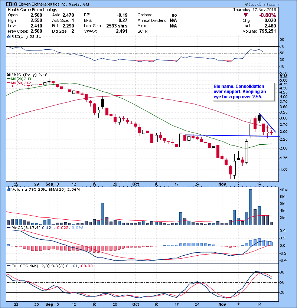
Task: Click the StockCharts.com attribution text
Action: coord(262,4)
